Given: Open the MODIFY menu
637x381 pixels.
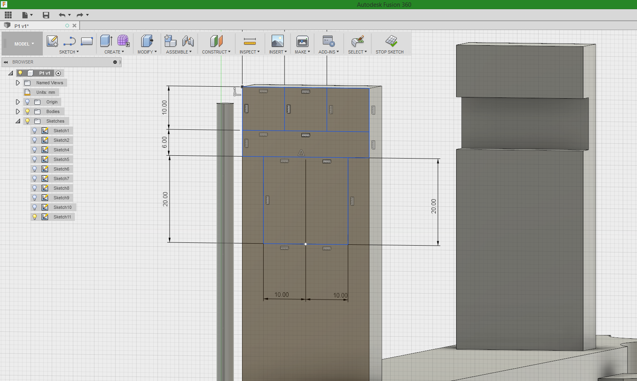Looking at the screenshot, I should 147,52.
